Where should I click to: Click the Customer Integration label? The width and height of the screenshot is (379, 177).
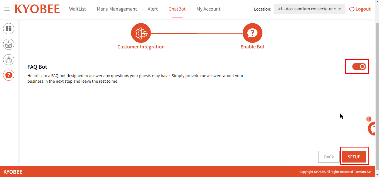tap(141, 47)
